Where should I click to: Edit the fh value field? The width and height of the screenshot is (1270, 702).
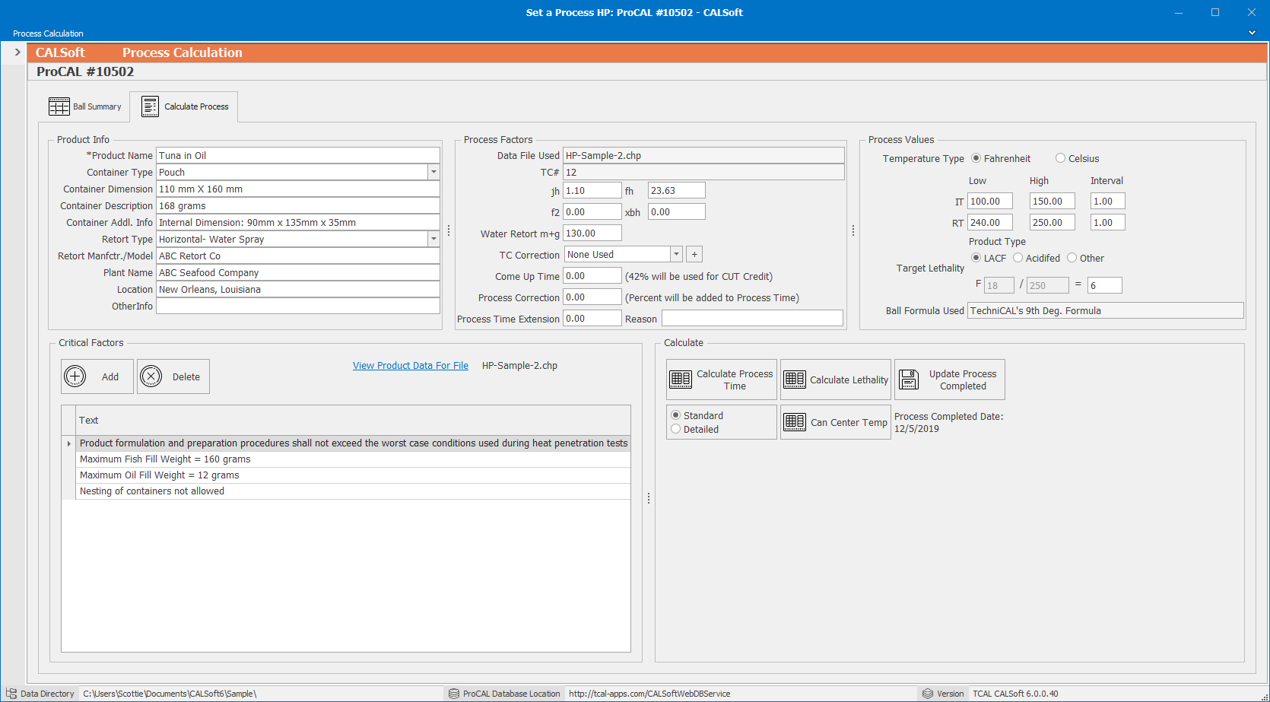[676, 191]
